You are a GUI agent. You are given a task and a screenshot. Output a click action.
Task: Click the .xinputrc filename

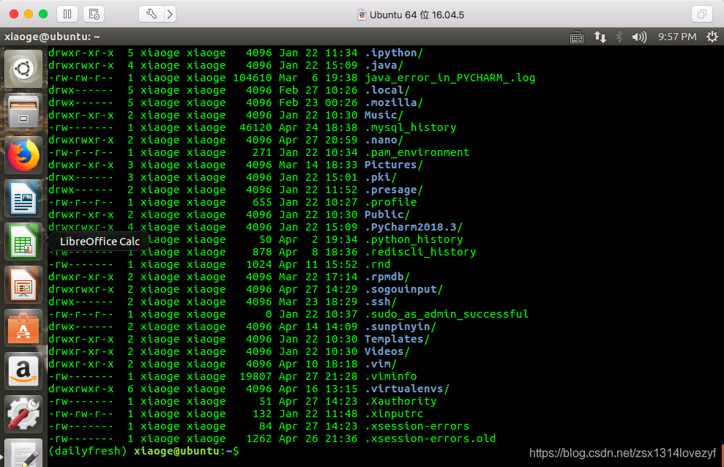[394, 414]
